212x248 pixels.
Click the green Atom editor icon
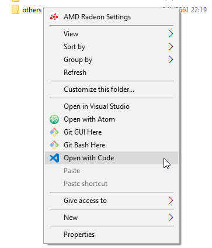pyautogui.click(x=54, y=119)
